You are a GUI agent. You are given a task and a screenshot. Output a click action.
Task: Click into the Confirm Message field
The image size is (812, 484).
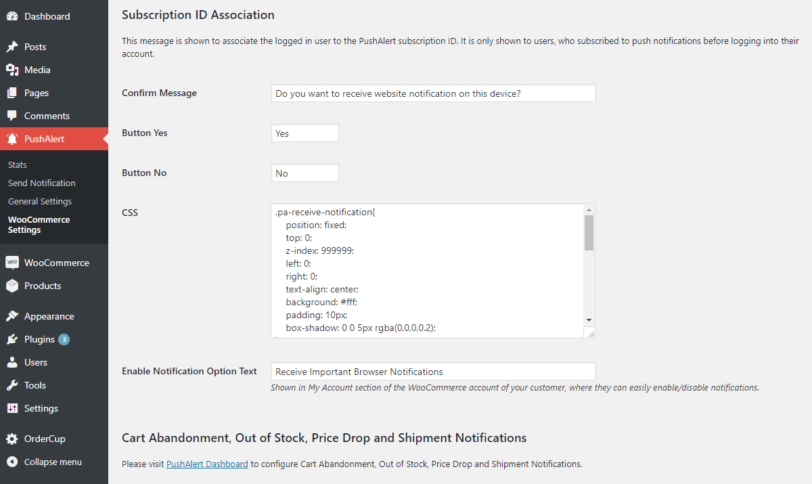(433, 93)
